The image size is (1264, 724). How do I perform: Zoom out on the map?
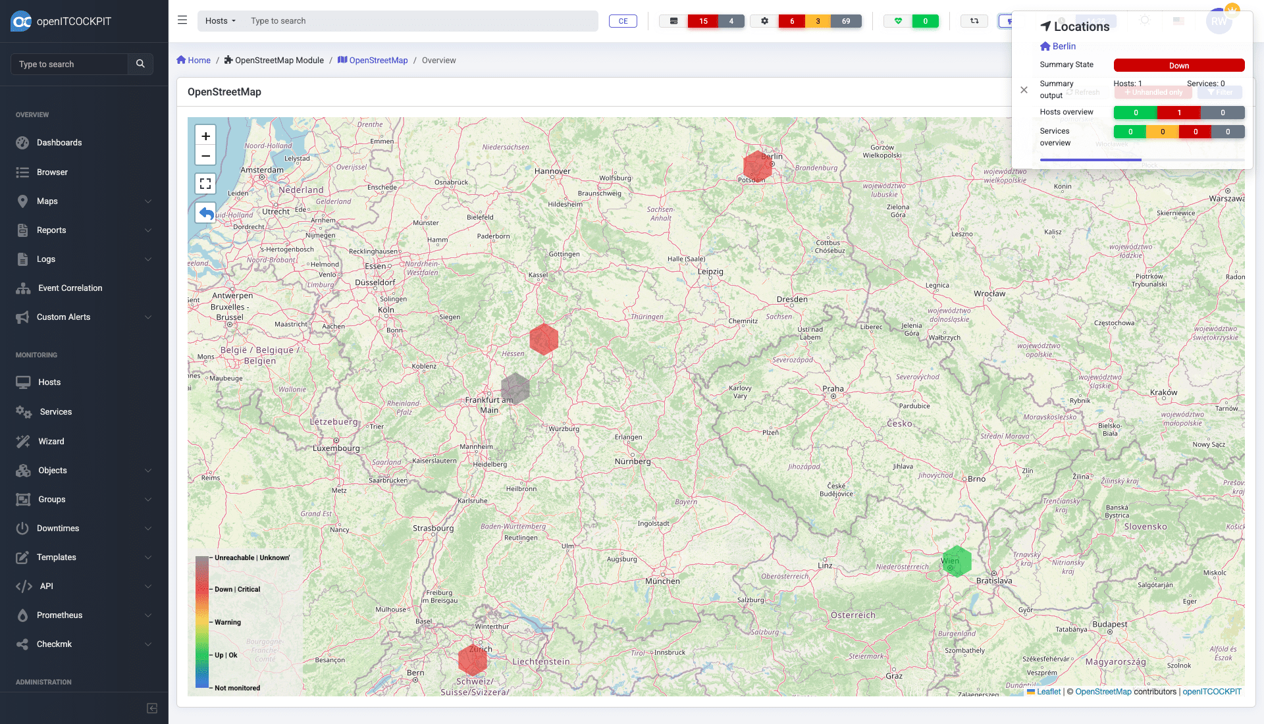[x=205, y=156]
